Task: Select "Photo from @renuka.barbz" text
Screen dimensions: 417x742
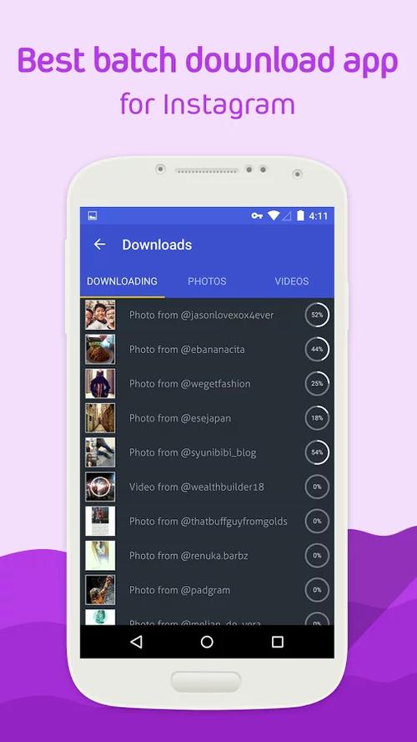Action: pos(188,556)
